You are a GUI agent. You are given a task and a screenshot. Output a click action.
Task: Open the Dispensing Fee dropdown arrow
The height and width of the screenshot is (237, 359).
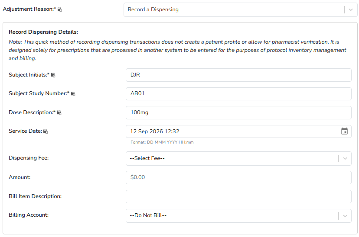tap(345, 158)
